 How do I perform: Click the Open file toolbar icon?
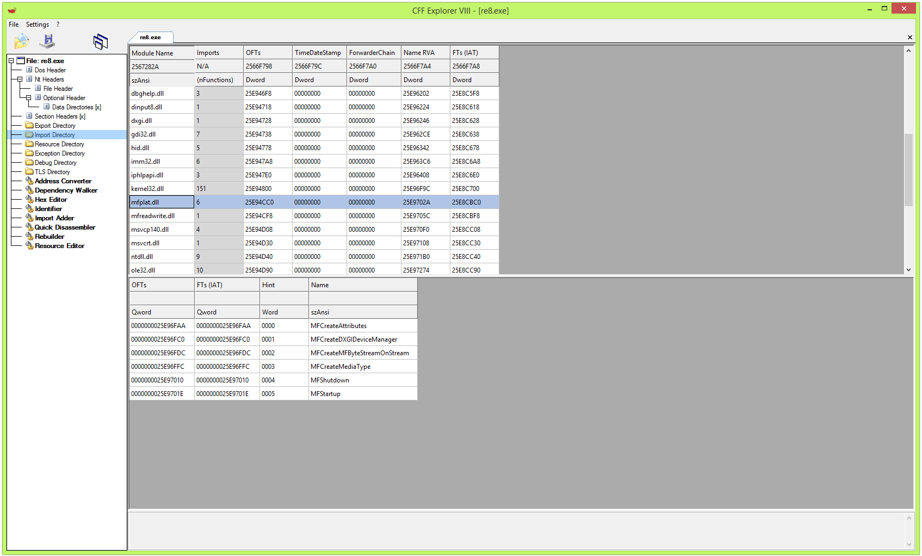pyautogui.click(x=22, y=41)
